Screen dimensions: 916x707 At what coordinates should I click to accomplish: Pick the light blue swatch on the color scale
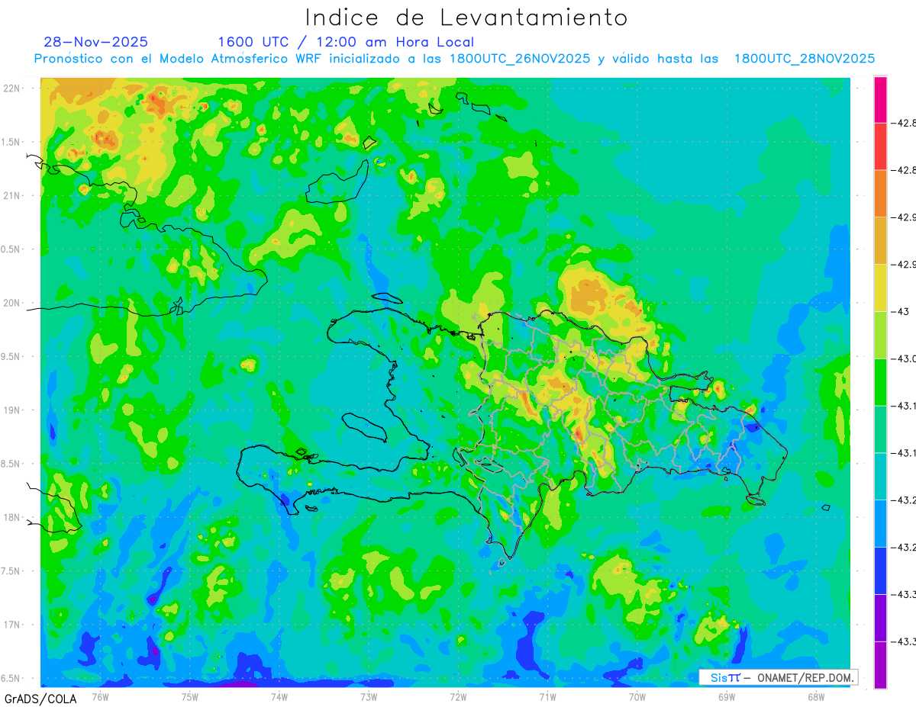[880, 523]
